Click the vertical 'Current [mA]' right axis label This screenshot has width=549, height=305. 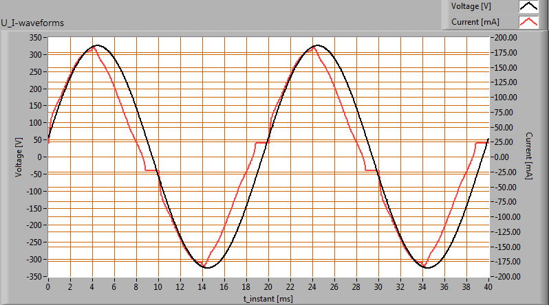[x=529, y=157]
